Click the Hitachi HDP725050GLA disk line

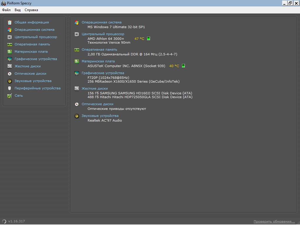(x=140, y=97)
